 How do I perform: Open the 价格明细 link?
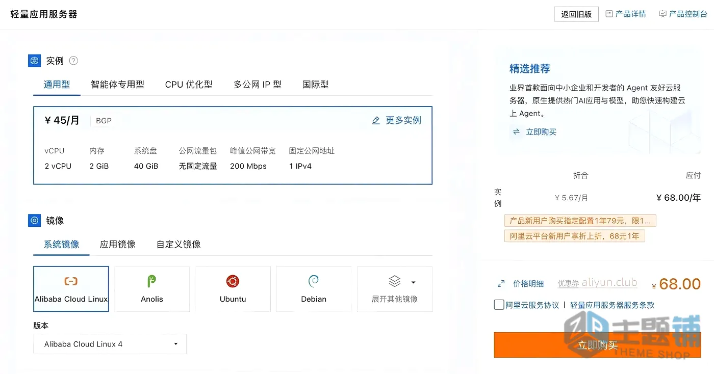point(528,284)
